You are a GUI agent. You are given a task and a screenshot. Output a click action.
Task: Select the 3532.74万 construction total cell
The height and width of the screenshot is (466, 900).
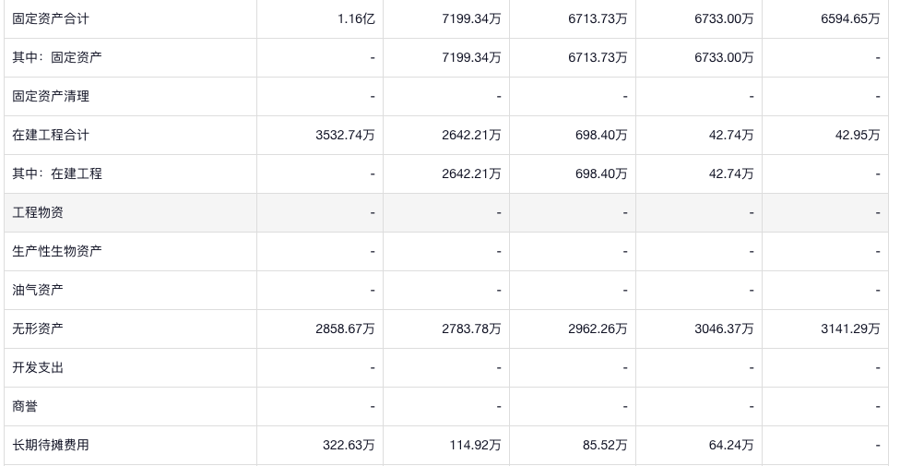(x=345, y=135)
